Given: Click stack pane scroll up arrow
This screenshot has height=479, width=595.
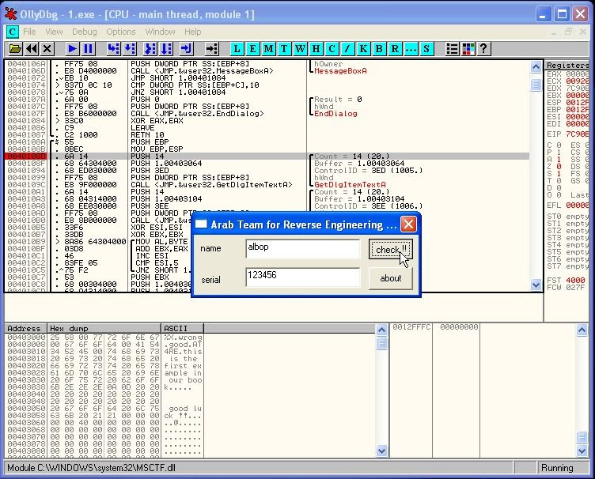Looking at the screenshot, I should [x=582, y=330].
